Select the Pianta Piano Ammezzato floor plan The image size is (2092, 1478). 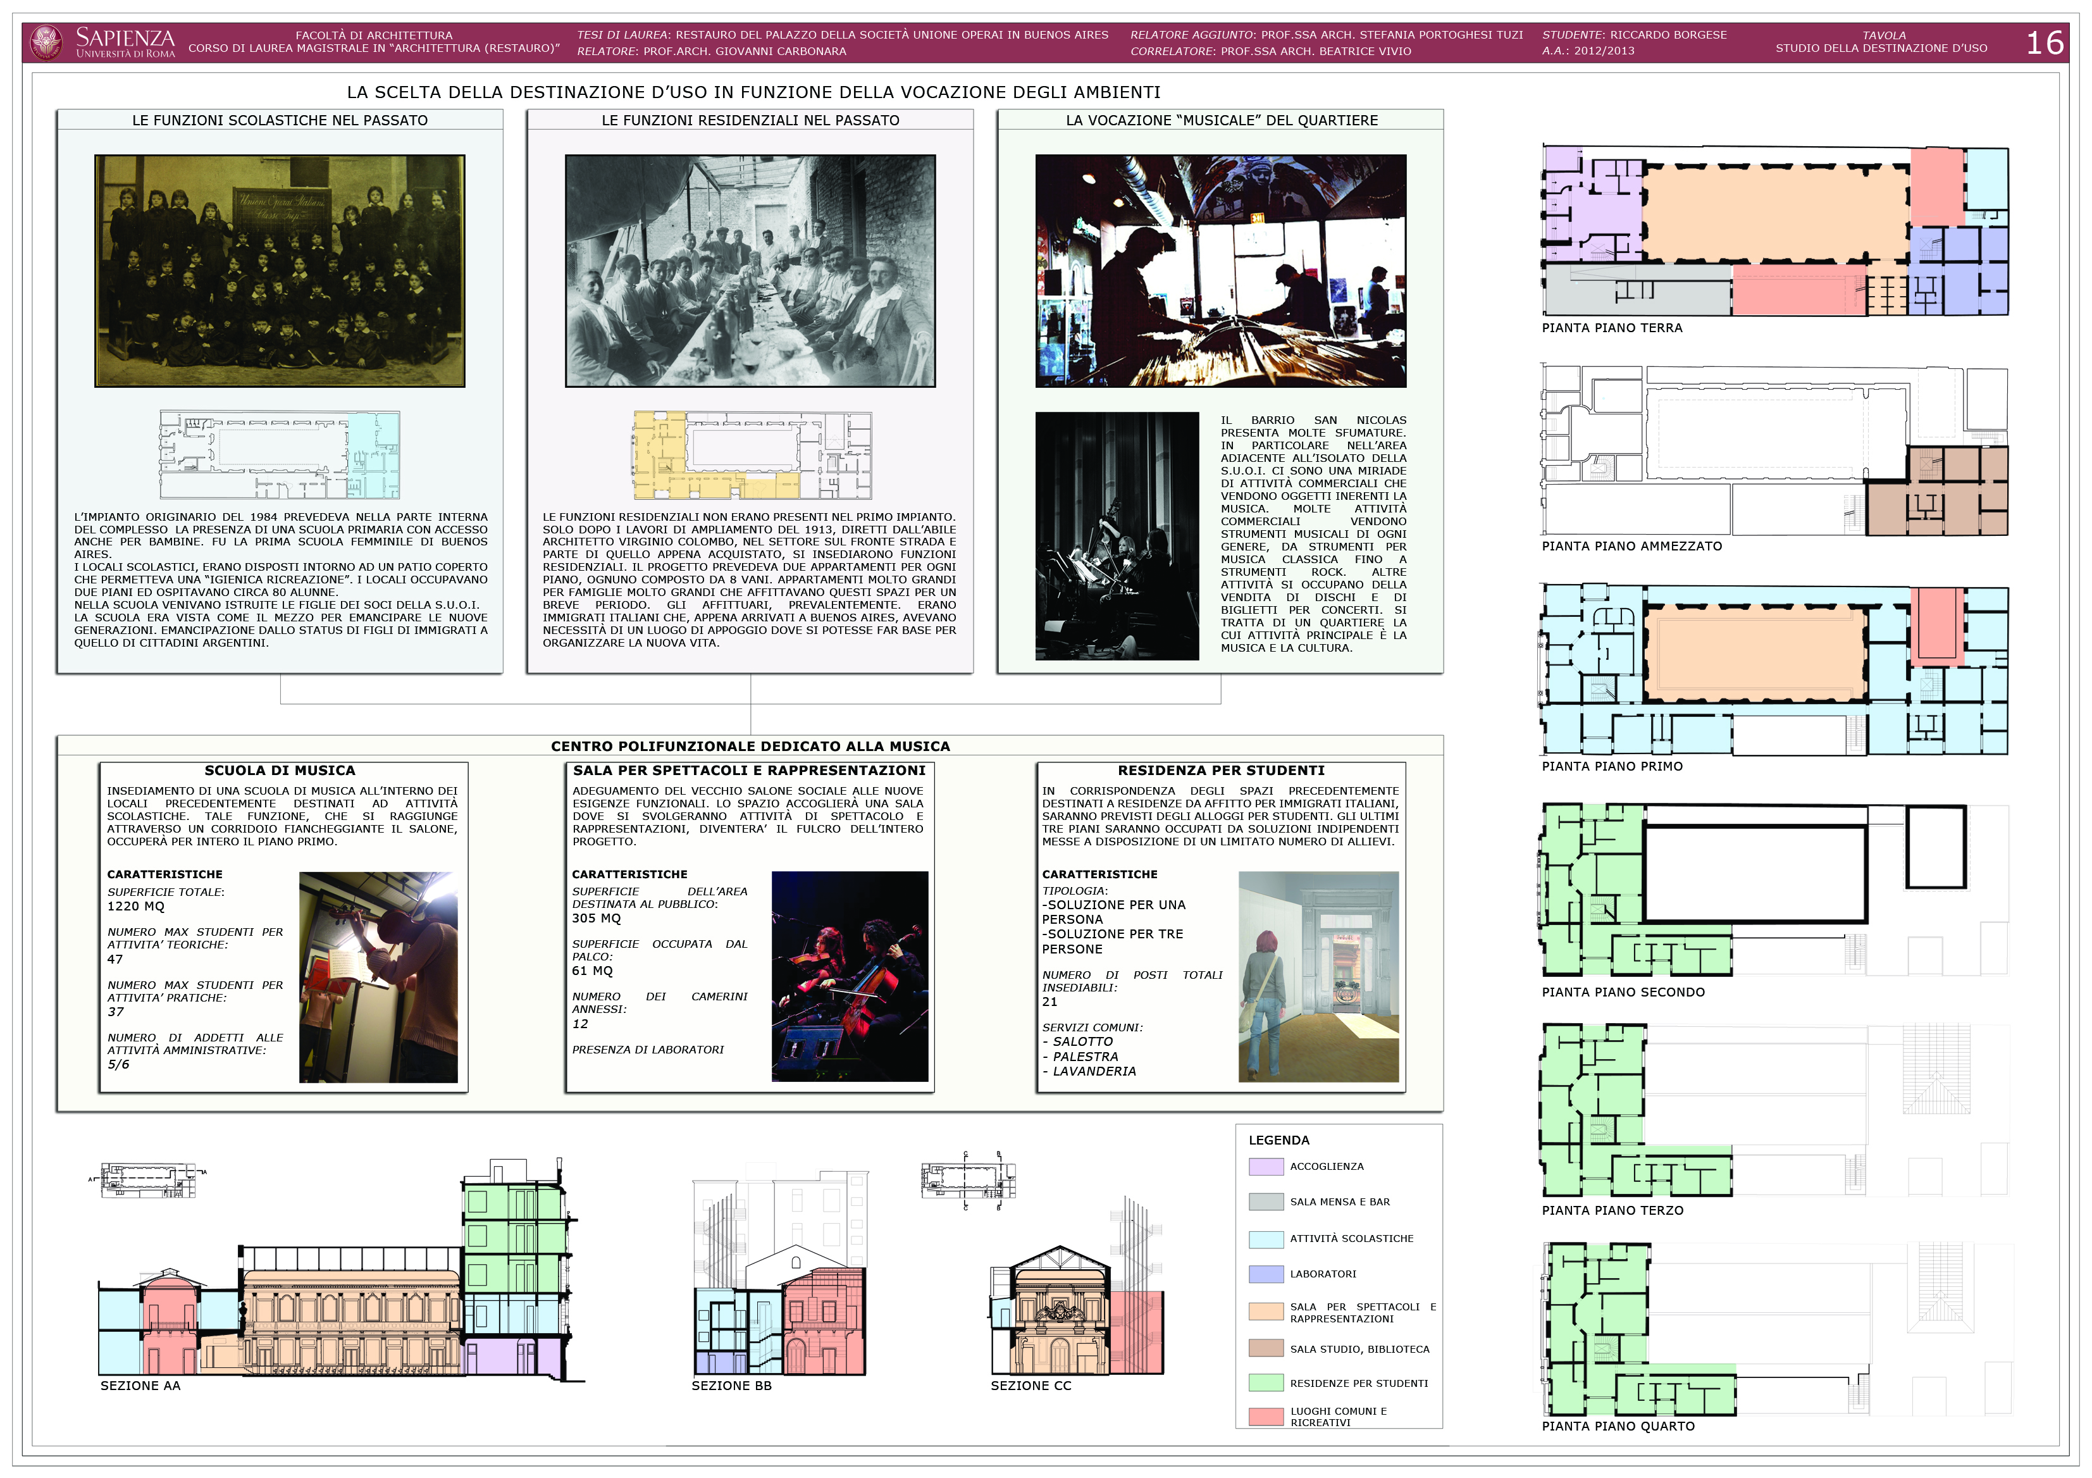(x=1774, y=450)
